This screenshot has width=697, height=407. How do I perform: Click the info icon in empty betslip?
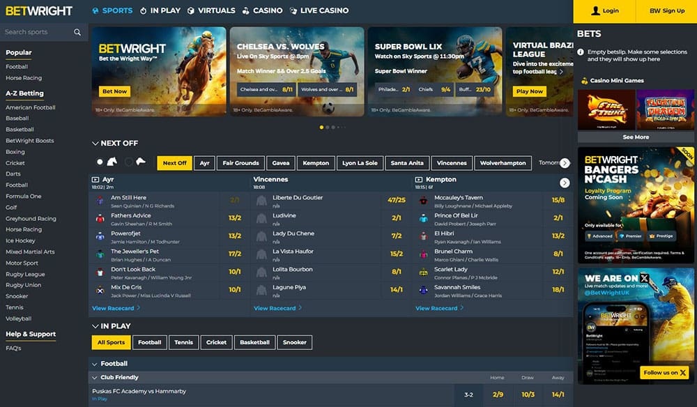(581, 52)
